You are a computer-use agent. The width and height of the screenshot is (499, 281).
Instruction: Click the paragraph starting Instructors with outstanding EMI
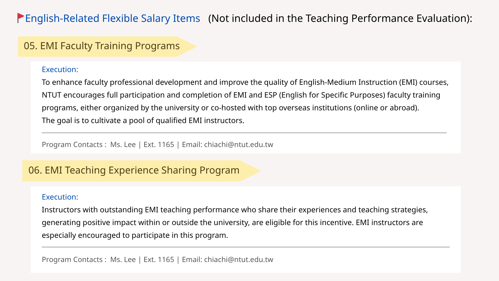(x=235, y=222)
